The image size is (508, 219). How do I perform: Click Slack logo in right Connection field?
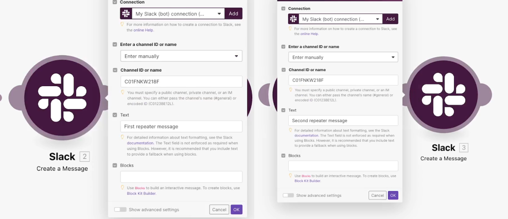[x=293, y=19]
